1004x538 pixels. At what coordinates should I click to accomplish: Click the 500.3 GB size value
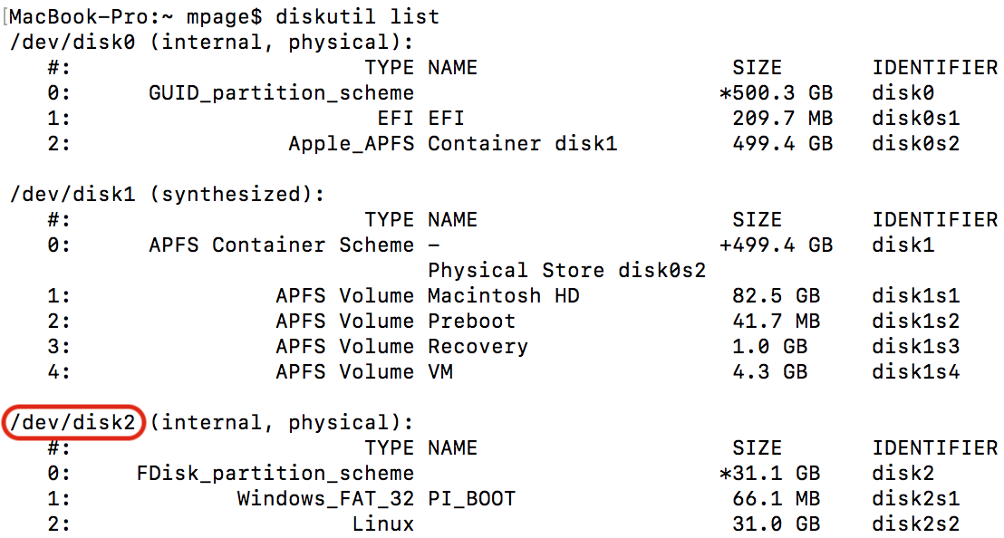point(781,93)
